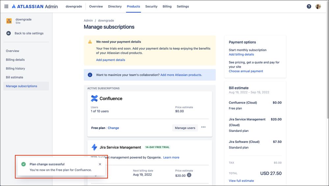Click the payment warning triangle icon

coord(90,42)
